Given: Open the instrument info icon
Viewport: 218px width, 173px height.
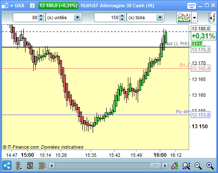Looking at the screenshot, I should click(32, 6).
